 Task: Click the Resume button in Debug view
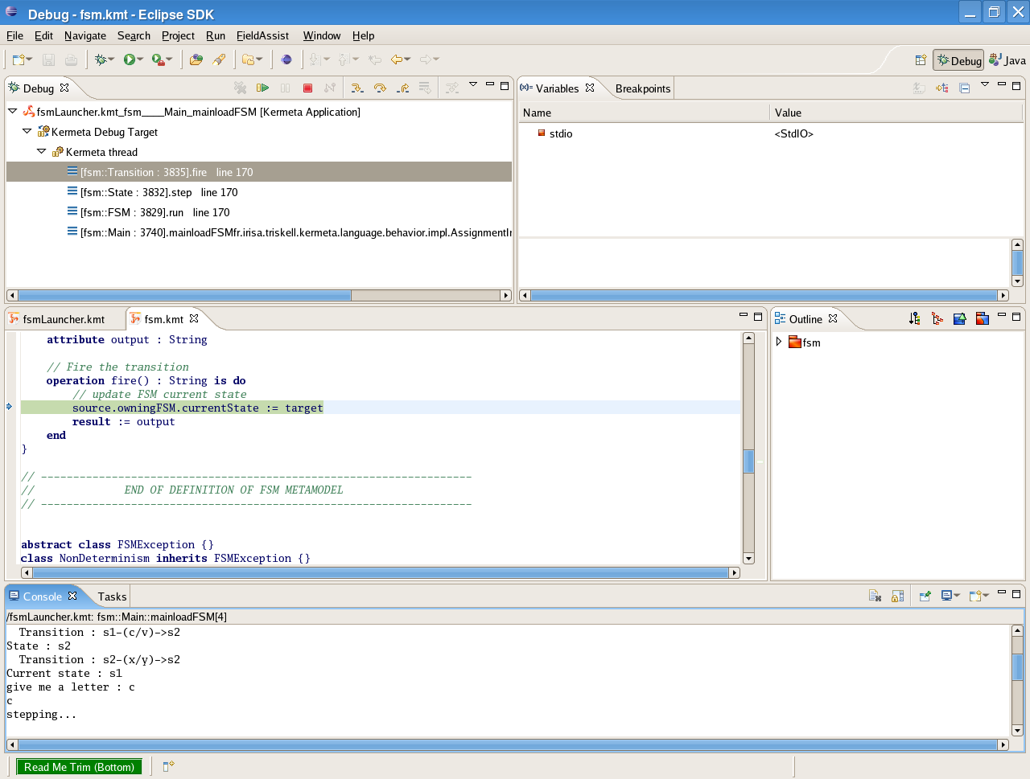point(262,88)
